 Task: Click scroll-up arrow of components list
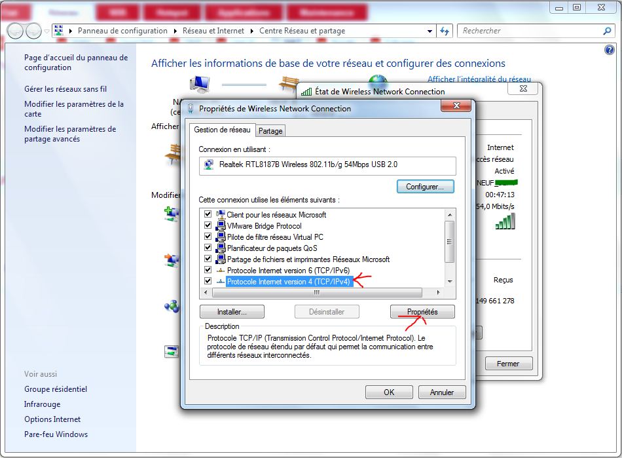pyautogui.click(x=449, y=215)
